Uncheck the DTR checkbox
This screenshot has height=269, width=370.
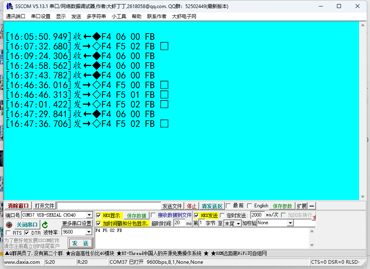coord(27,232)
